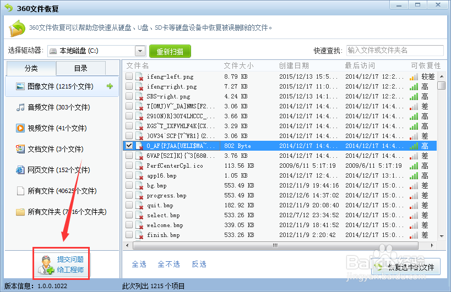Select the video files play icon

tap(20, 128)
